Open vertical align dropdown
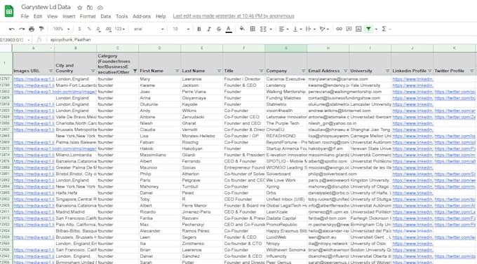 click(297, 29)
